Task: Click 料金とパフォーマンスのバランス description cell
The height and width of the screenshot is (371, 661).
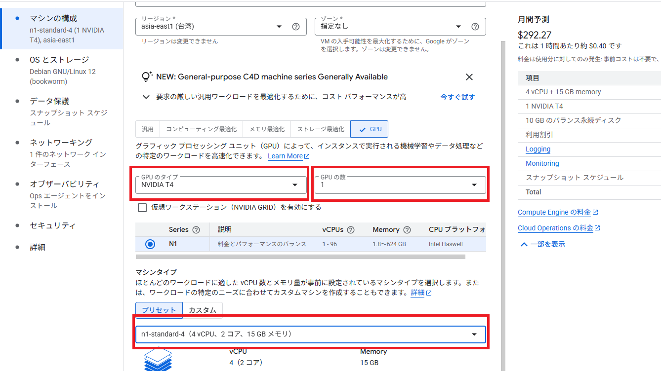Action: [262, 244]
